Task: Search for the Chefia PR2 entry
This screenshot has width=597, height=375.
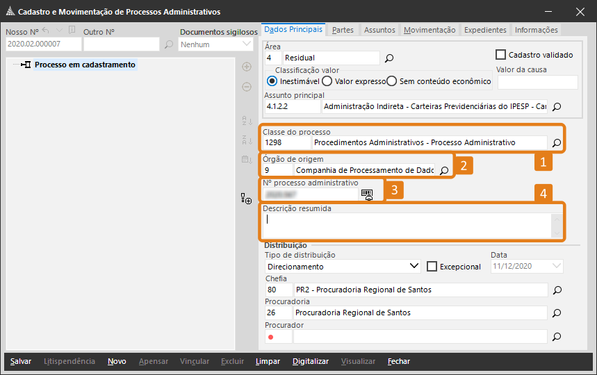Action: (x=556, y=290)
